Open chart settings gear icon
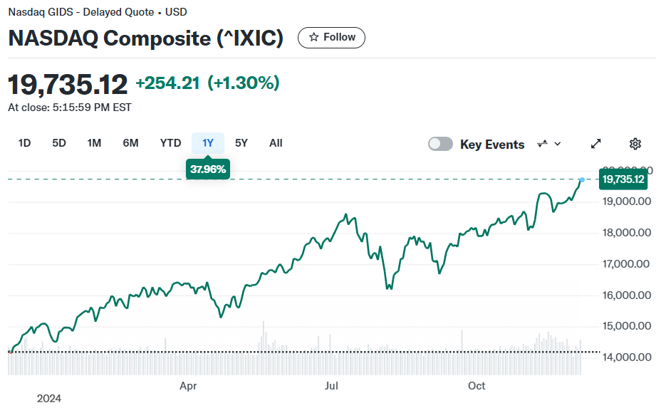This screenshot has width=661, height=408. tap(635, 144)
